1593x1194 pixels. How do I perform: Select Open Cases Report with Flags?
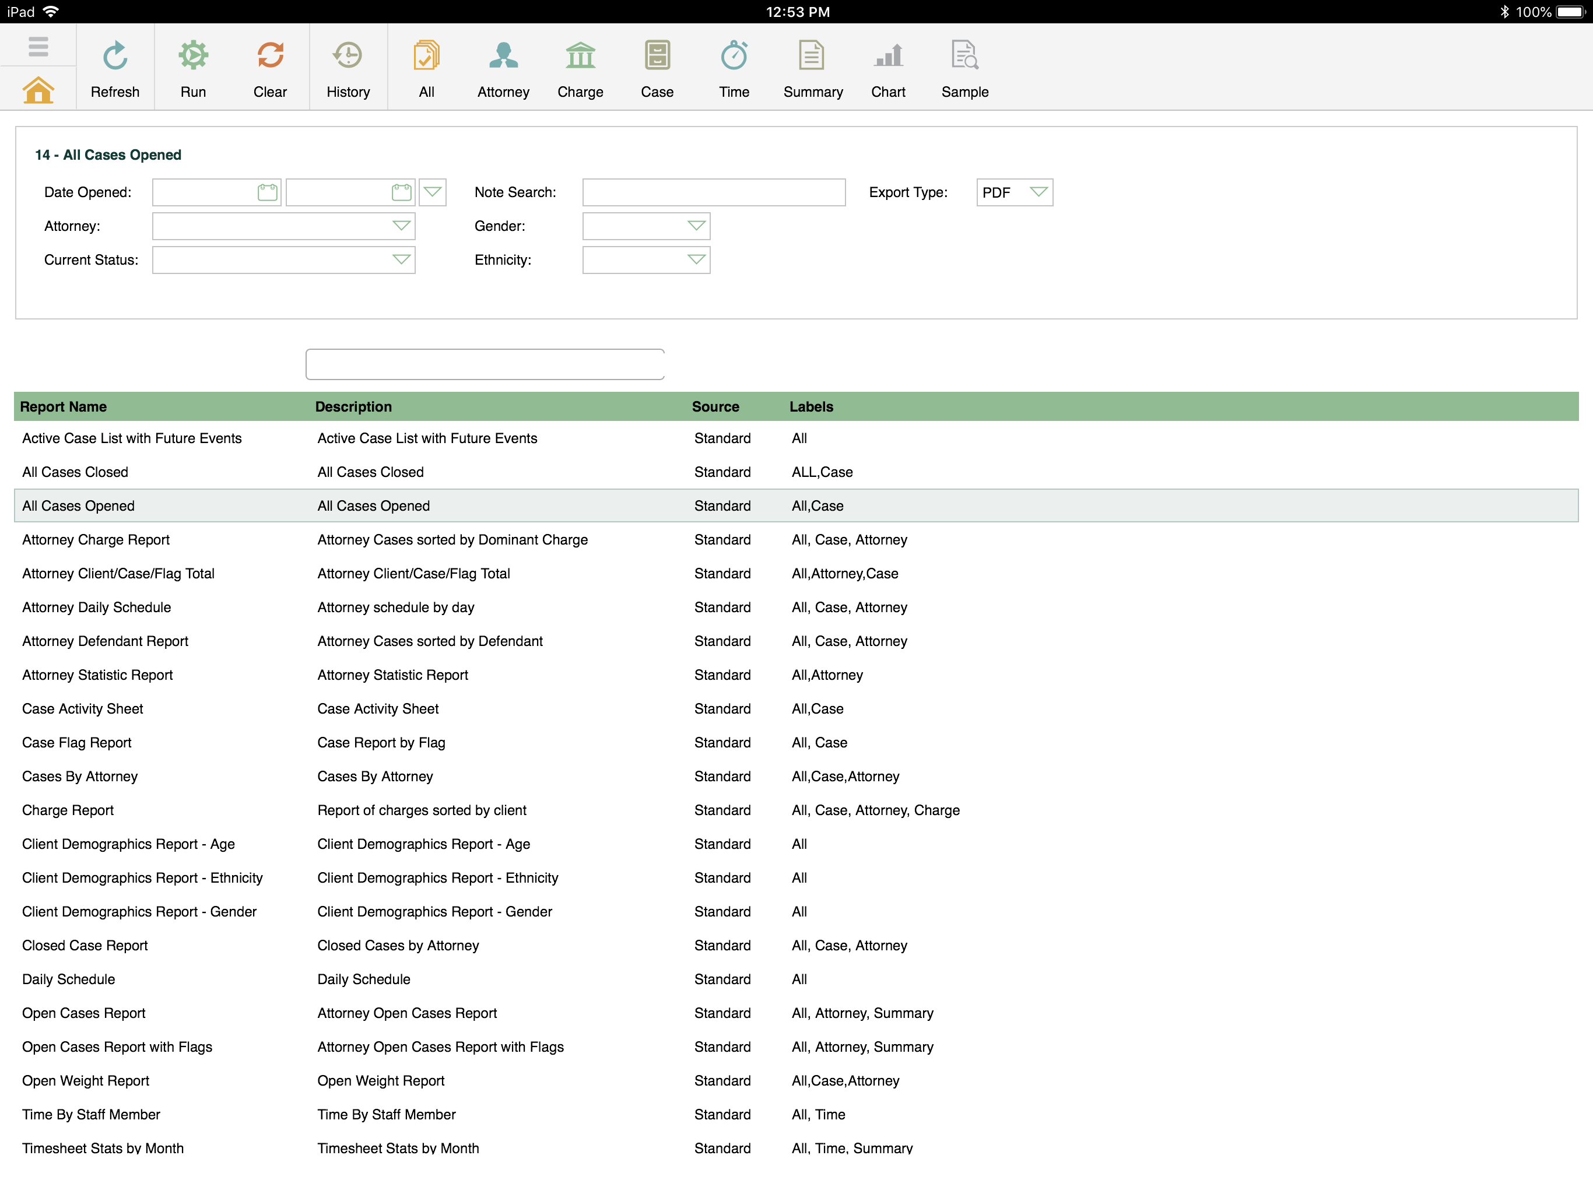click(797, 1047)
